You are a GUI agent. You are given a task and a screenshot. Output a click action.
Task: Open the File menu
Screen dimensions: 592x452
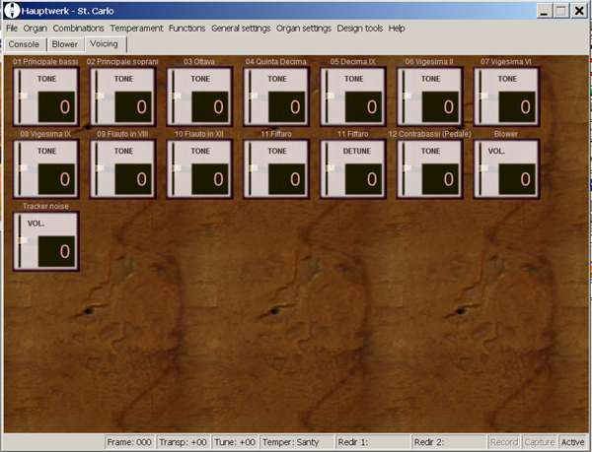click(x=12, y=29)
